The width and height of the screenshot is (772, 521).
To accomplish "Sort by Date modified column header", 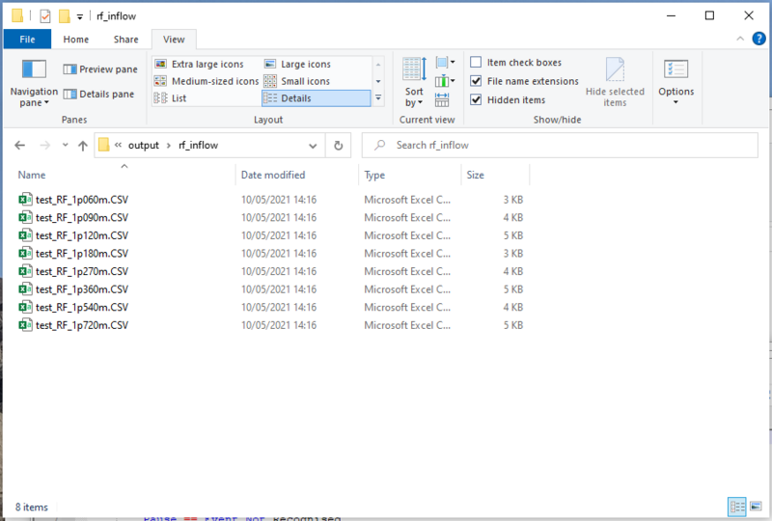I will point(273,176).
